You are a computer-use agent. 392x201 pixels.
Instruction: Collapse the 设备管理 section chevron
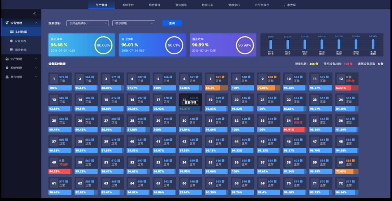(x=36, y=23)
